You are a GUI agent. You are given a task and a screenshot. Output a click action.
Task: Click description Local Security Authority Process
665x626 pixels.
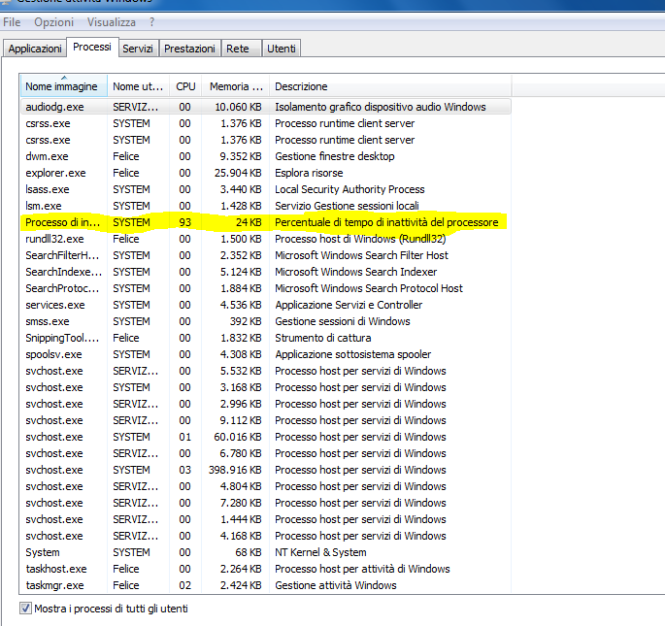[349, 189]
